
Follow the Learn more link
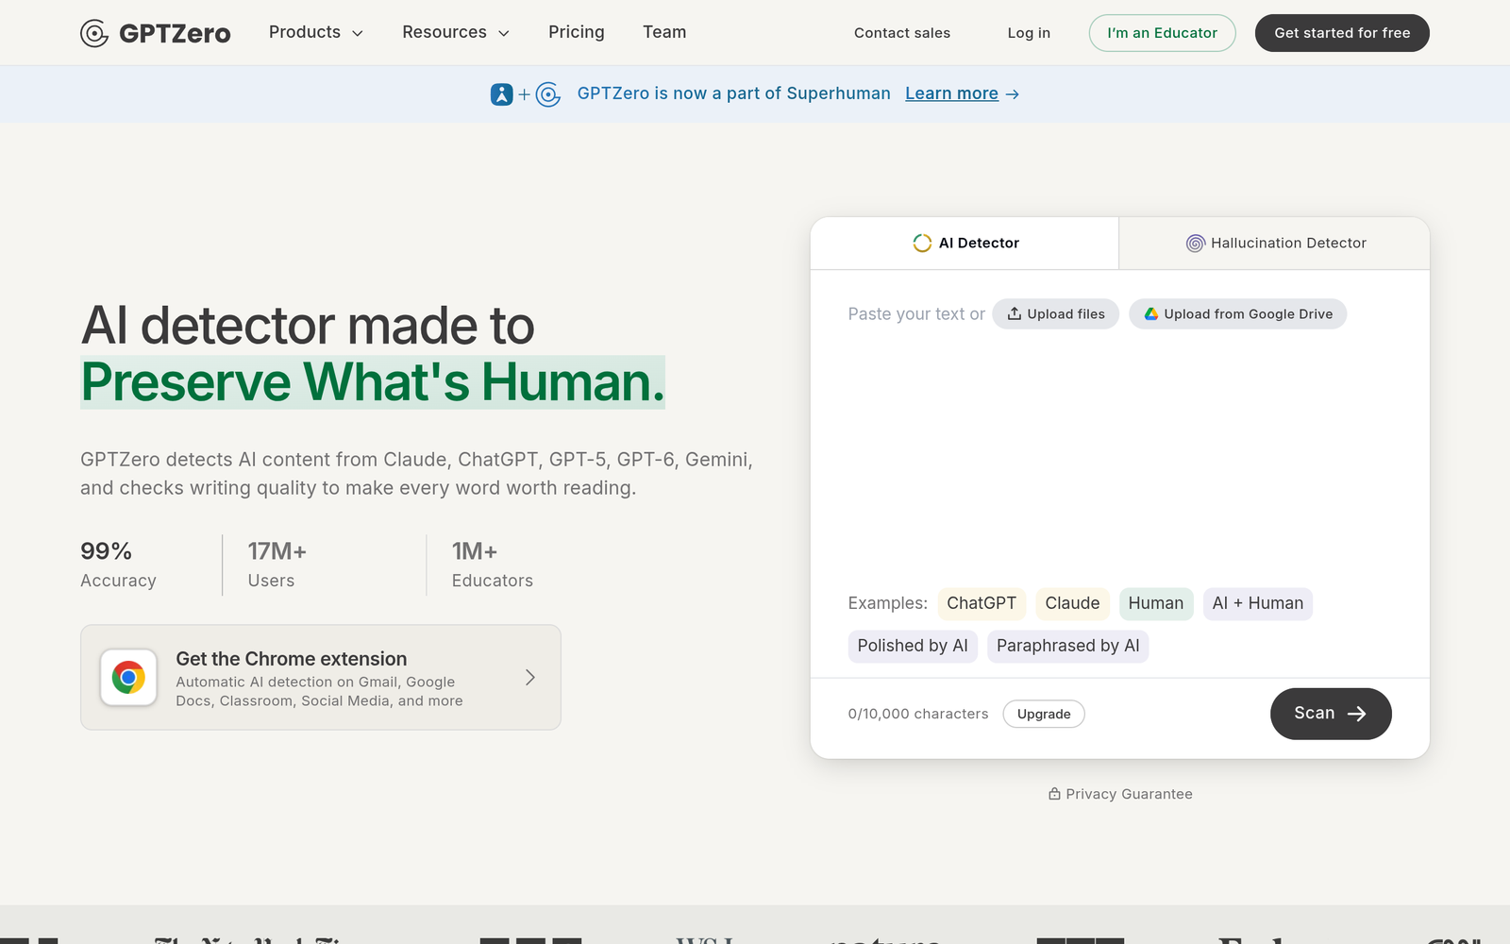[951, 93]
